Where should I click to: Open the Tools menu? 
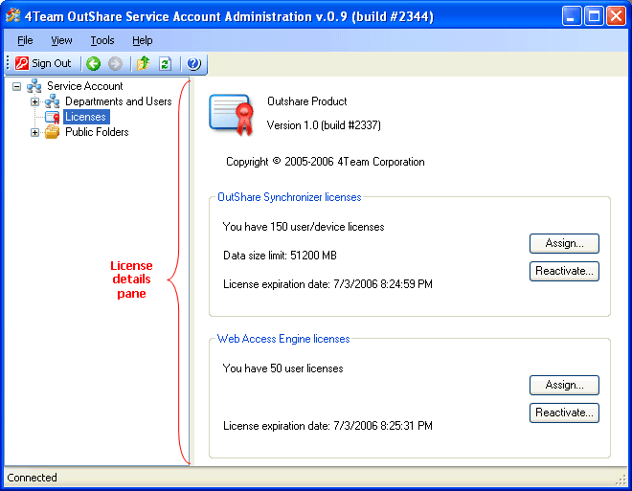click(x=102, y=40)
